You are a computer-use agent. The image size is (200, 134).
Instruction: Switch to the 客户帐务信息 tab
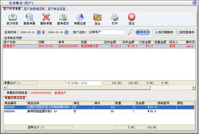tap(56, 9)
